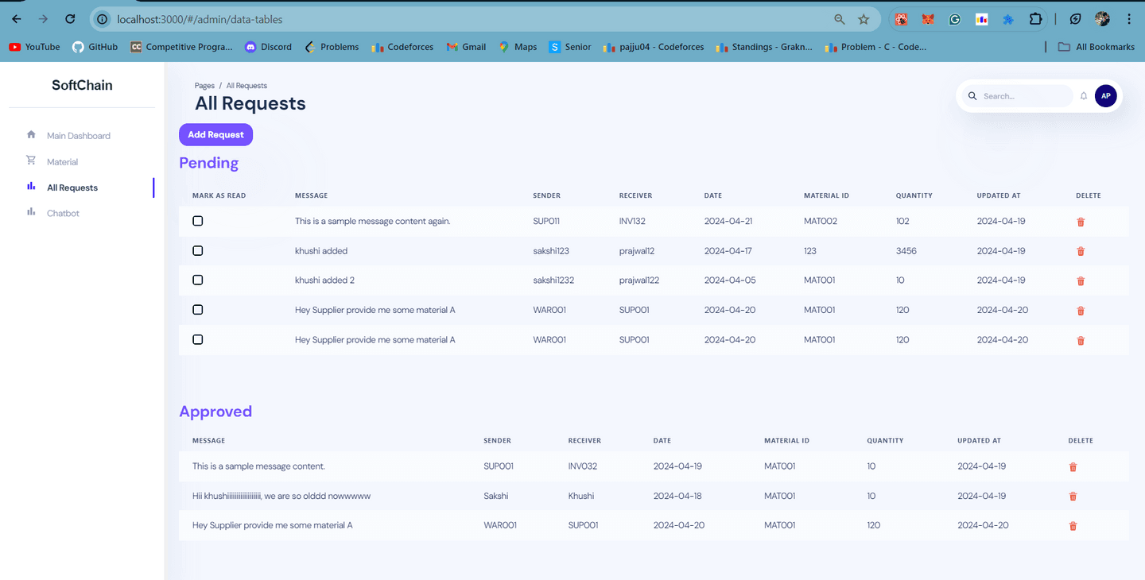The height and width of the screenshot is (580, 1145).
Task: Delete the approved SUP001 to INV032 request
Action: (x=1073, y=467)
